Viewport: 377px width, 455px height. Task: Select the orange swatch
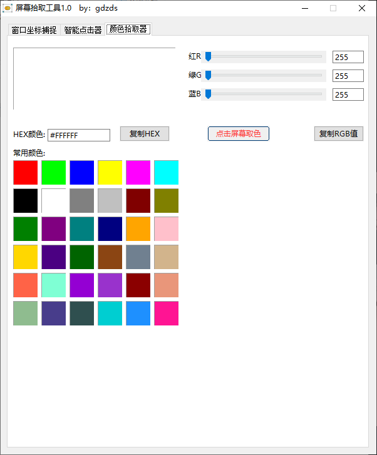click(138, 228)
